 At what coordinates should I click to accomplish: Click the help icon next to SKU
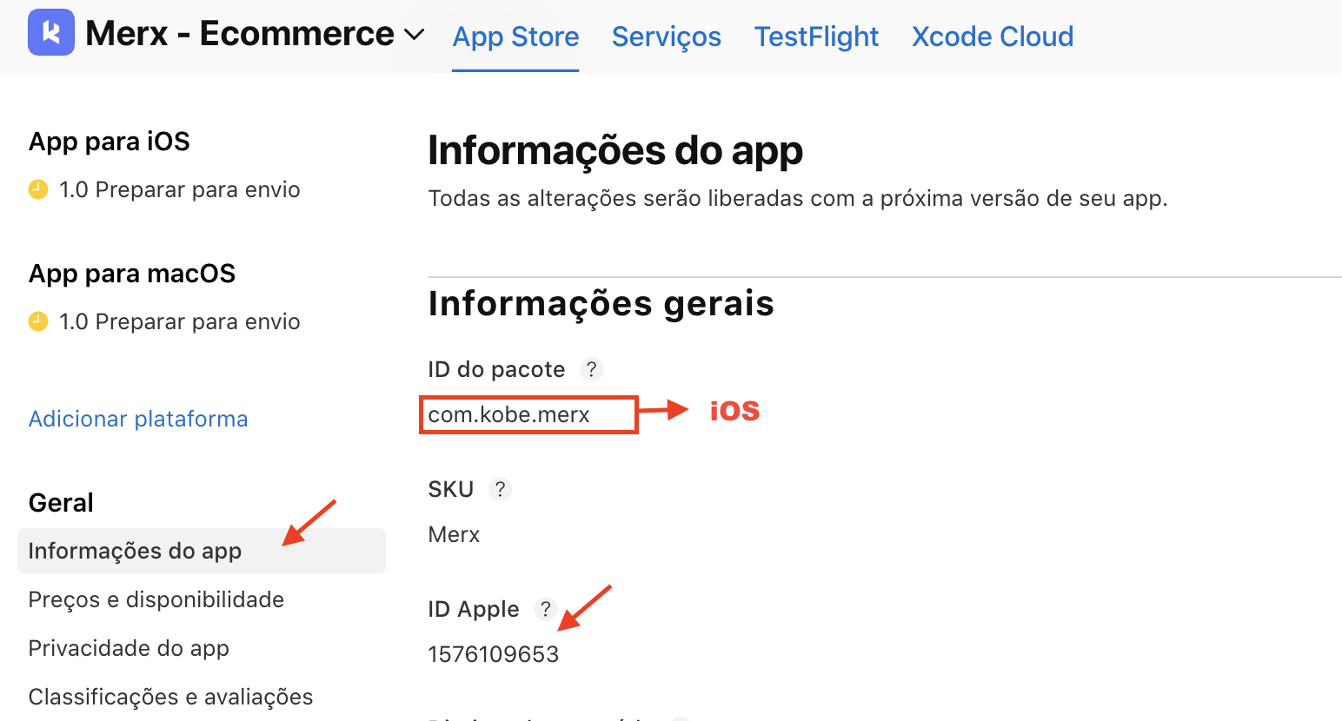(x=500, y=489)
